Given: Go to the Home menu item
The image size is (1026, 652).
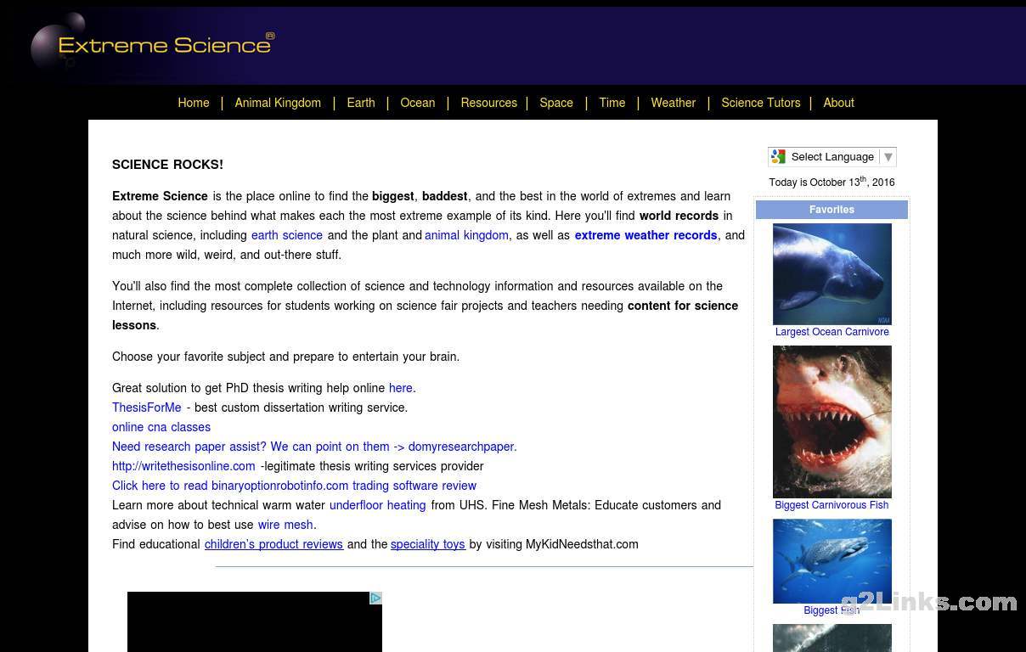Looking at the screenshot, I should click(x=193, y=103).
